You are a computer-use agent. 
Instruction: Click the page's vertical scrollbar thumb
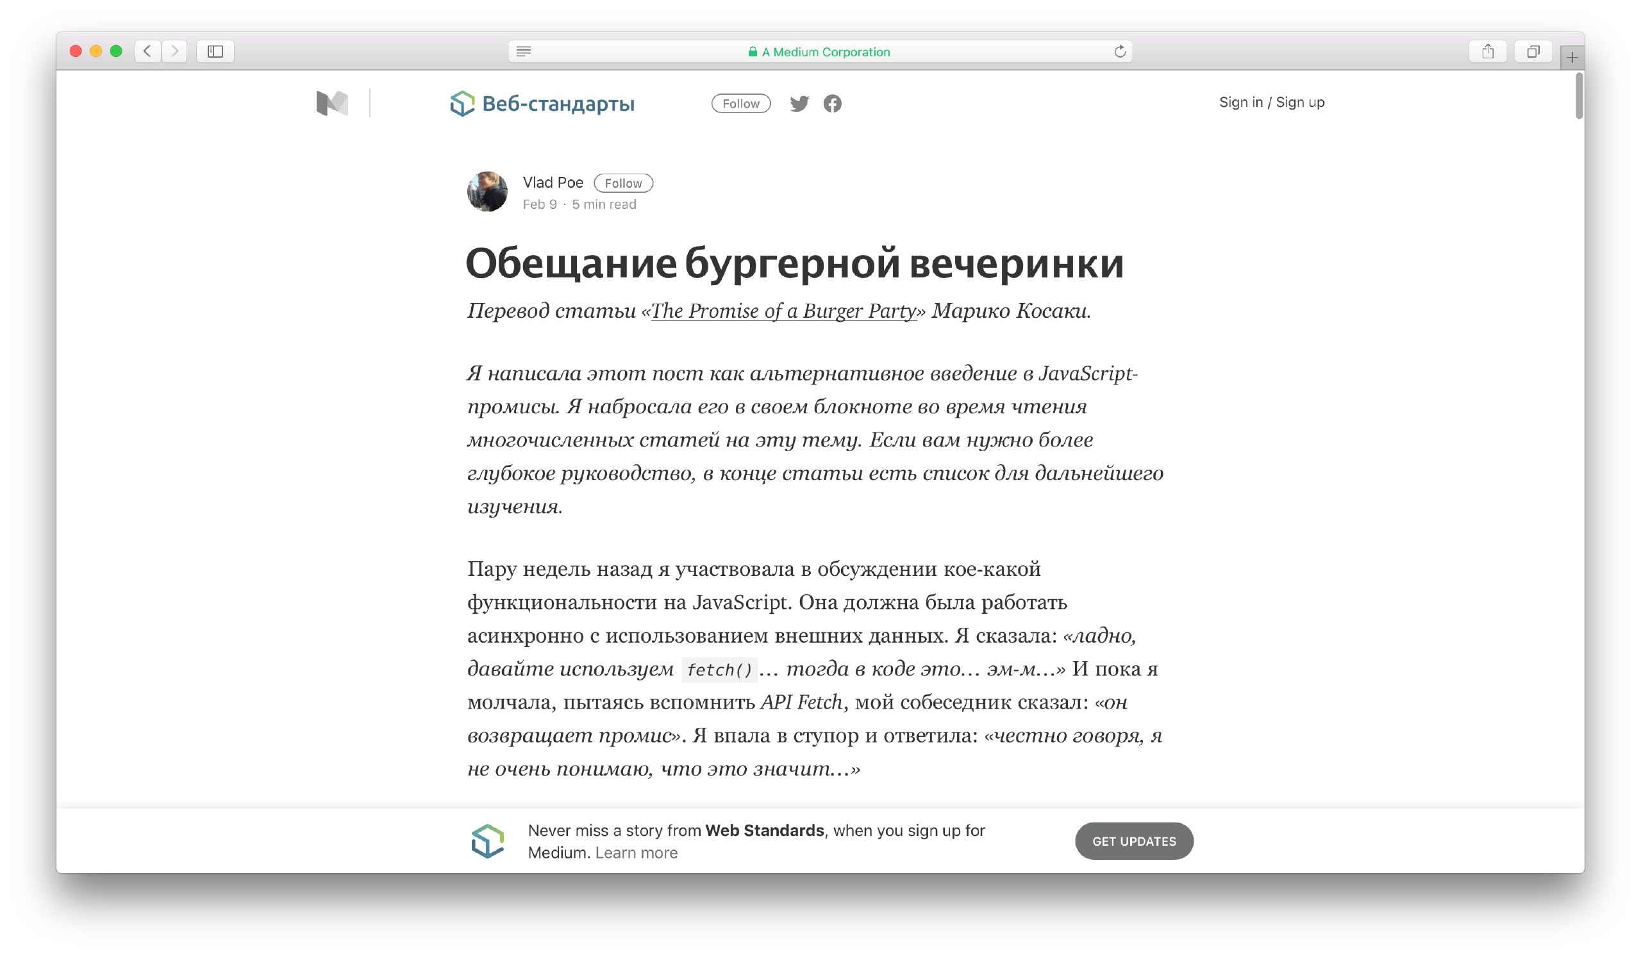(1579, 96)
